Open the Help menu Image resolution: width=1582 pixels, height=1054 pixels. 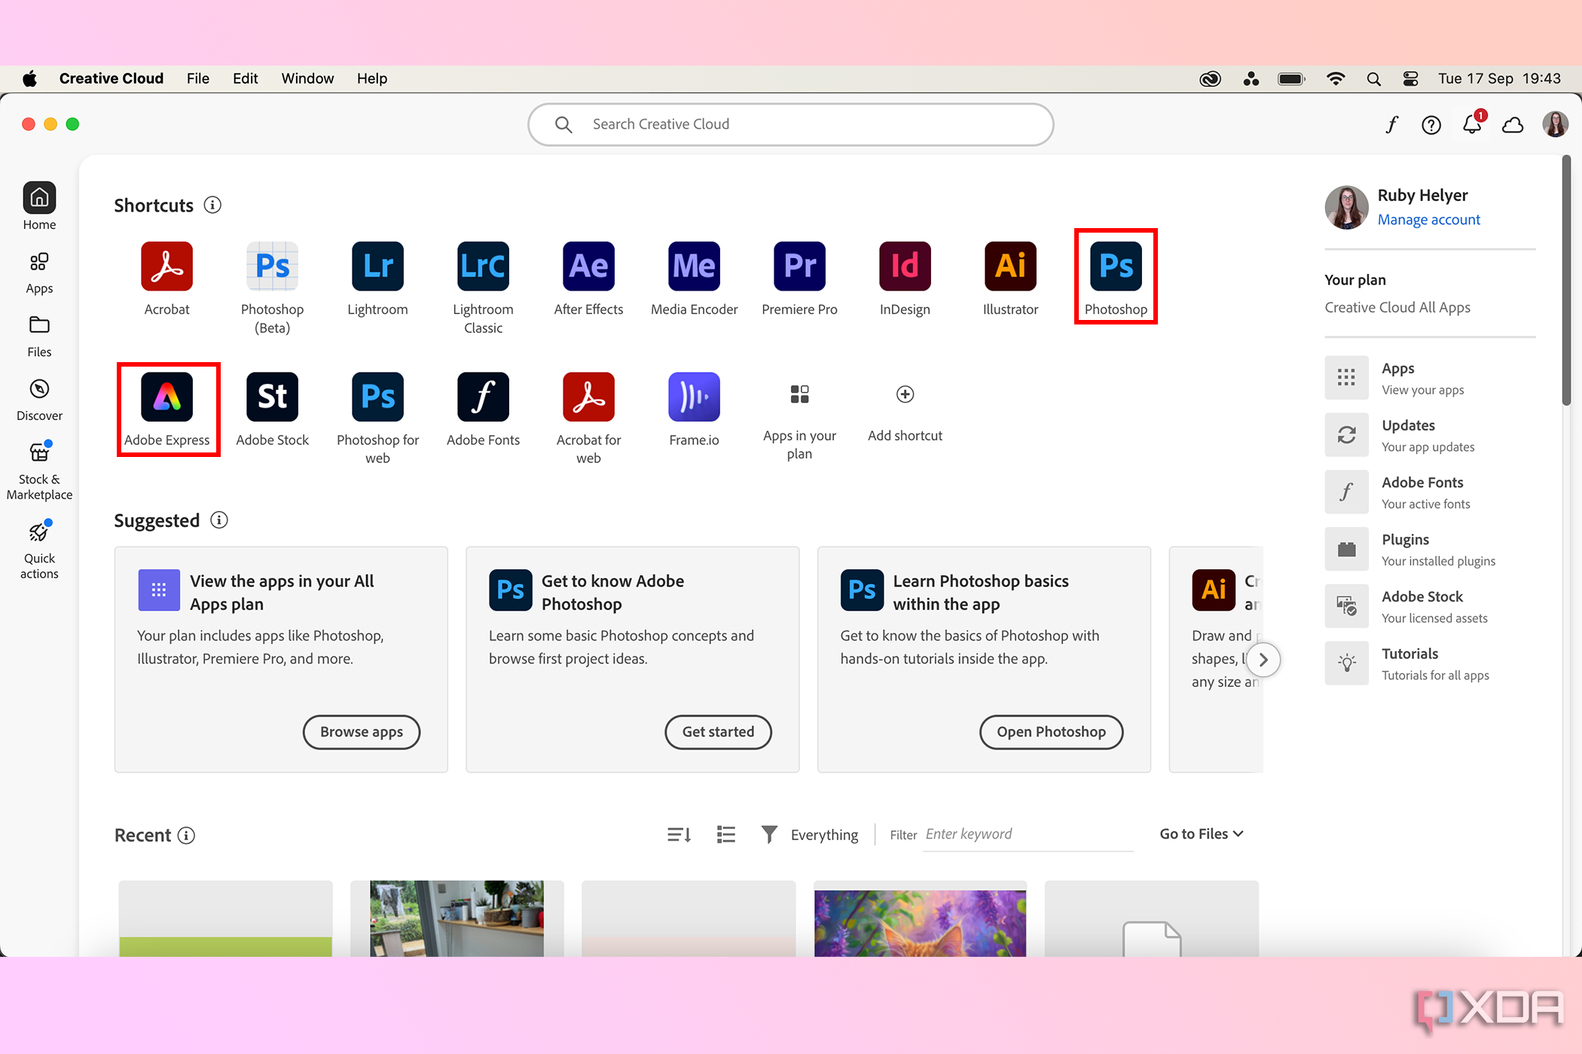click(372, 78)
